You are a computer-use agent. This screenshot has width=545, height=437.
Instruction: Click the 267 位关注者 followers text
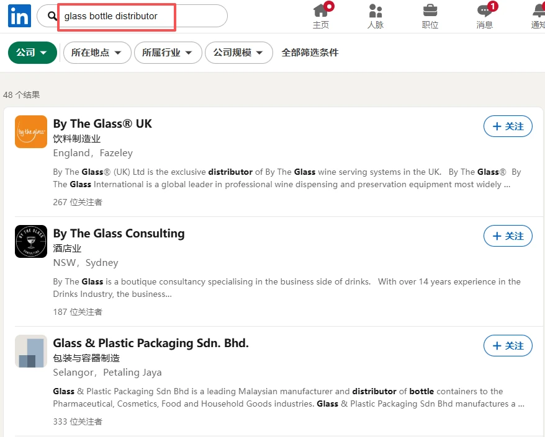[78, 202]
